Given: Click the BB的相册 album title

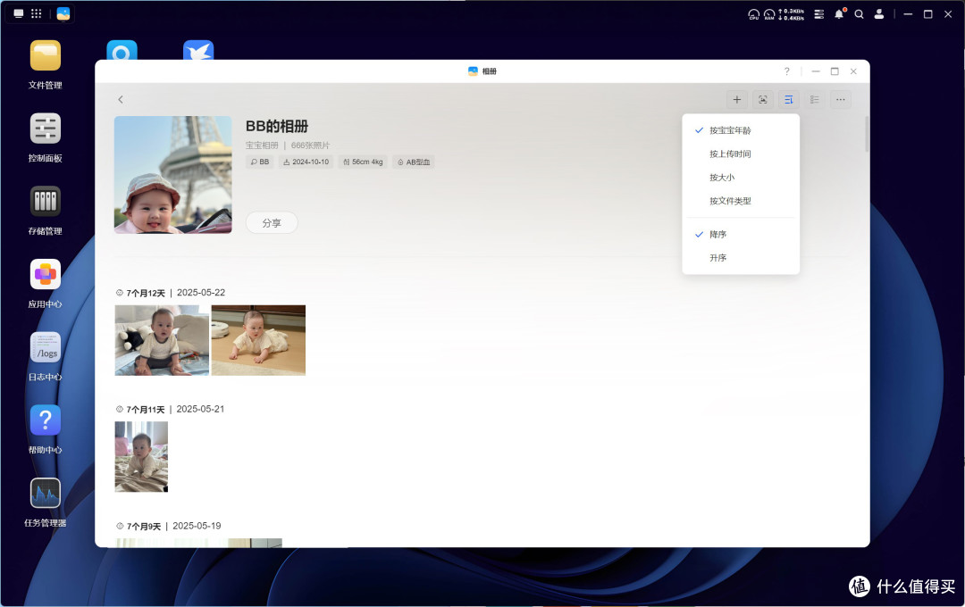Looking at the screenshot, I should click(x=277, y=126).
